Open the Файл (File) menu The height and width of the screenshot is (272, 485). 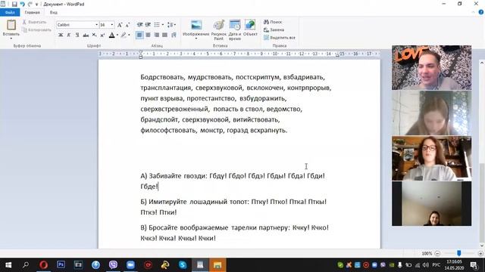10,13
